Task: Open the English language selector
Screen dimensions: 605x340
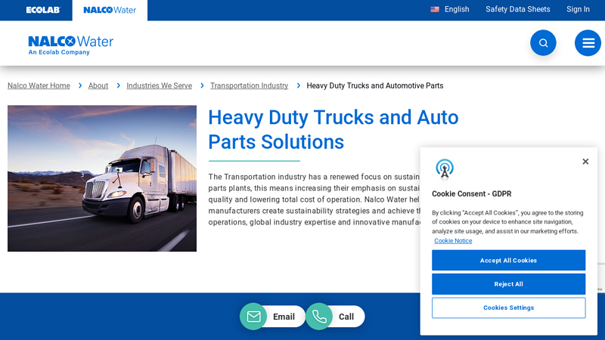Action: 457,9
